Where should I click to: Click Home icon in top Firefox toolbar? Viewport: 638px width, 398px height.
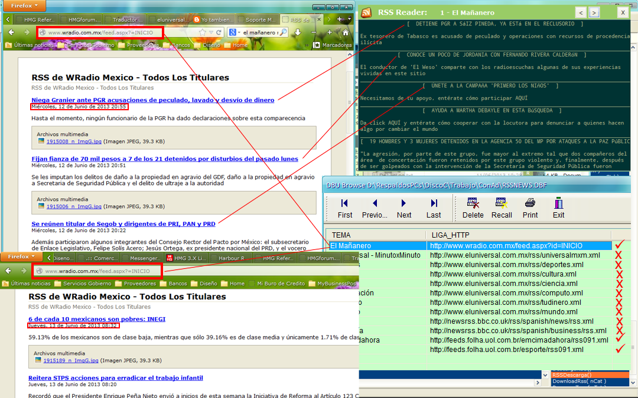pyautogui.click(x=346, y=32)
